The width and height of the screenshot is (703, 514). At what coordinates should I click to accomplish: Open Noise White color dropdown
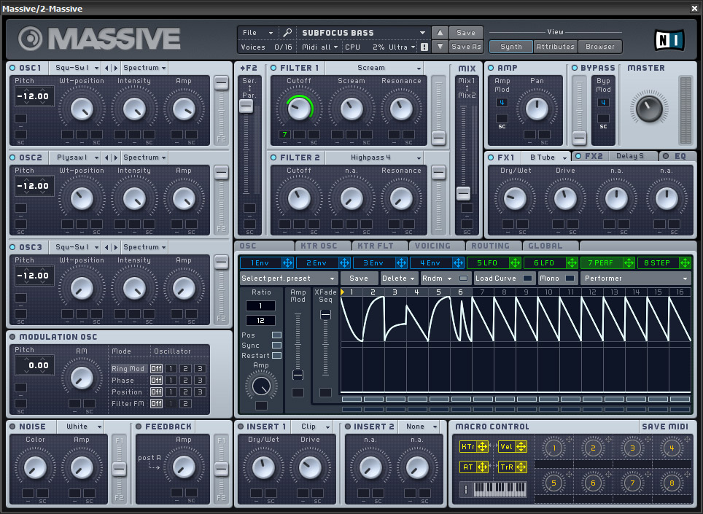tap(81, 427)
